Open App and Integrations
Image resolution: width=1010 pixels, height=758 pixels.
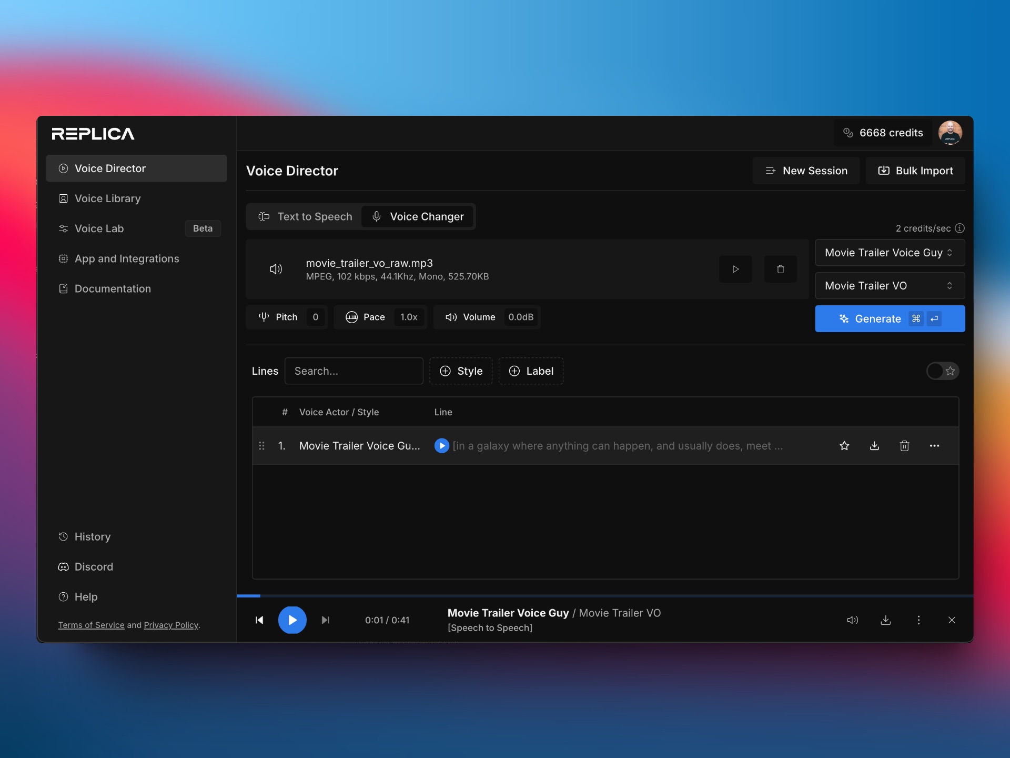[x=136, y=258]
